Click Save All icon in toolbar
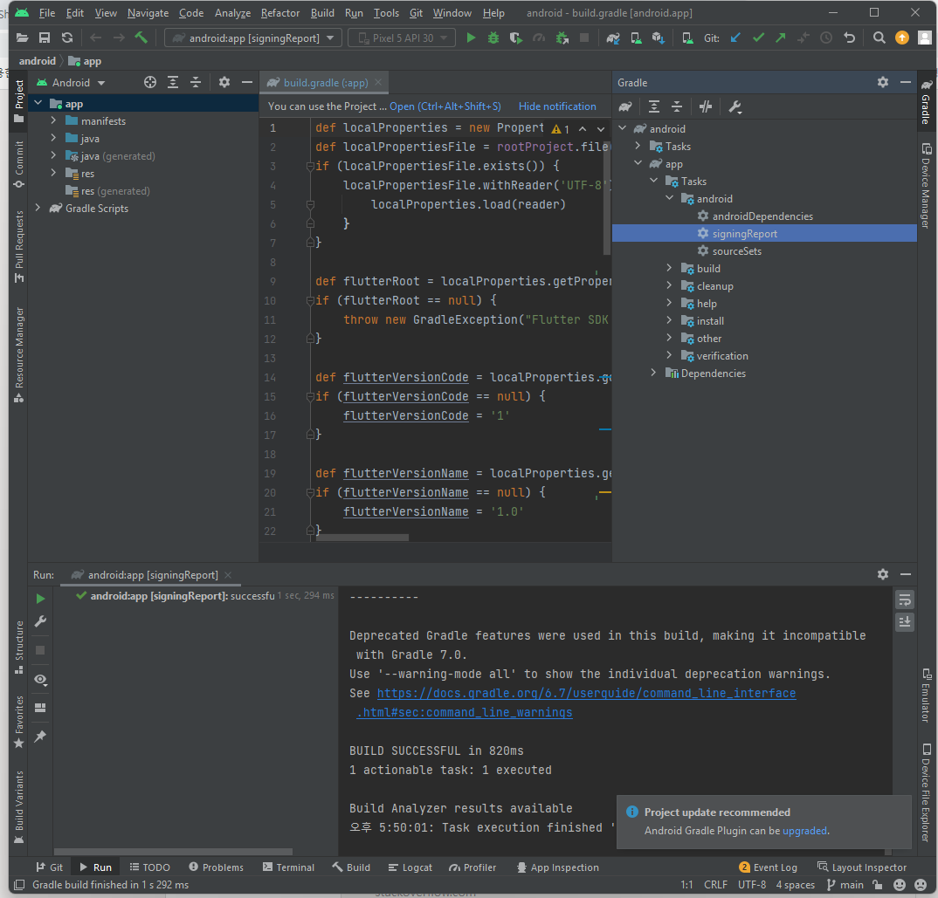Viewport: 938px width, 898px height. pyautogui.click(x=45, y=38)
